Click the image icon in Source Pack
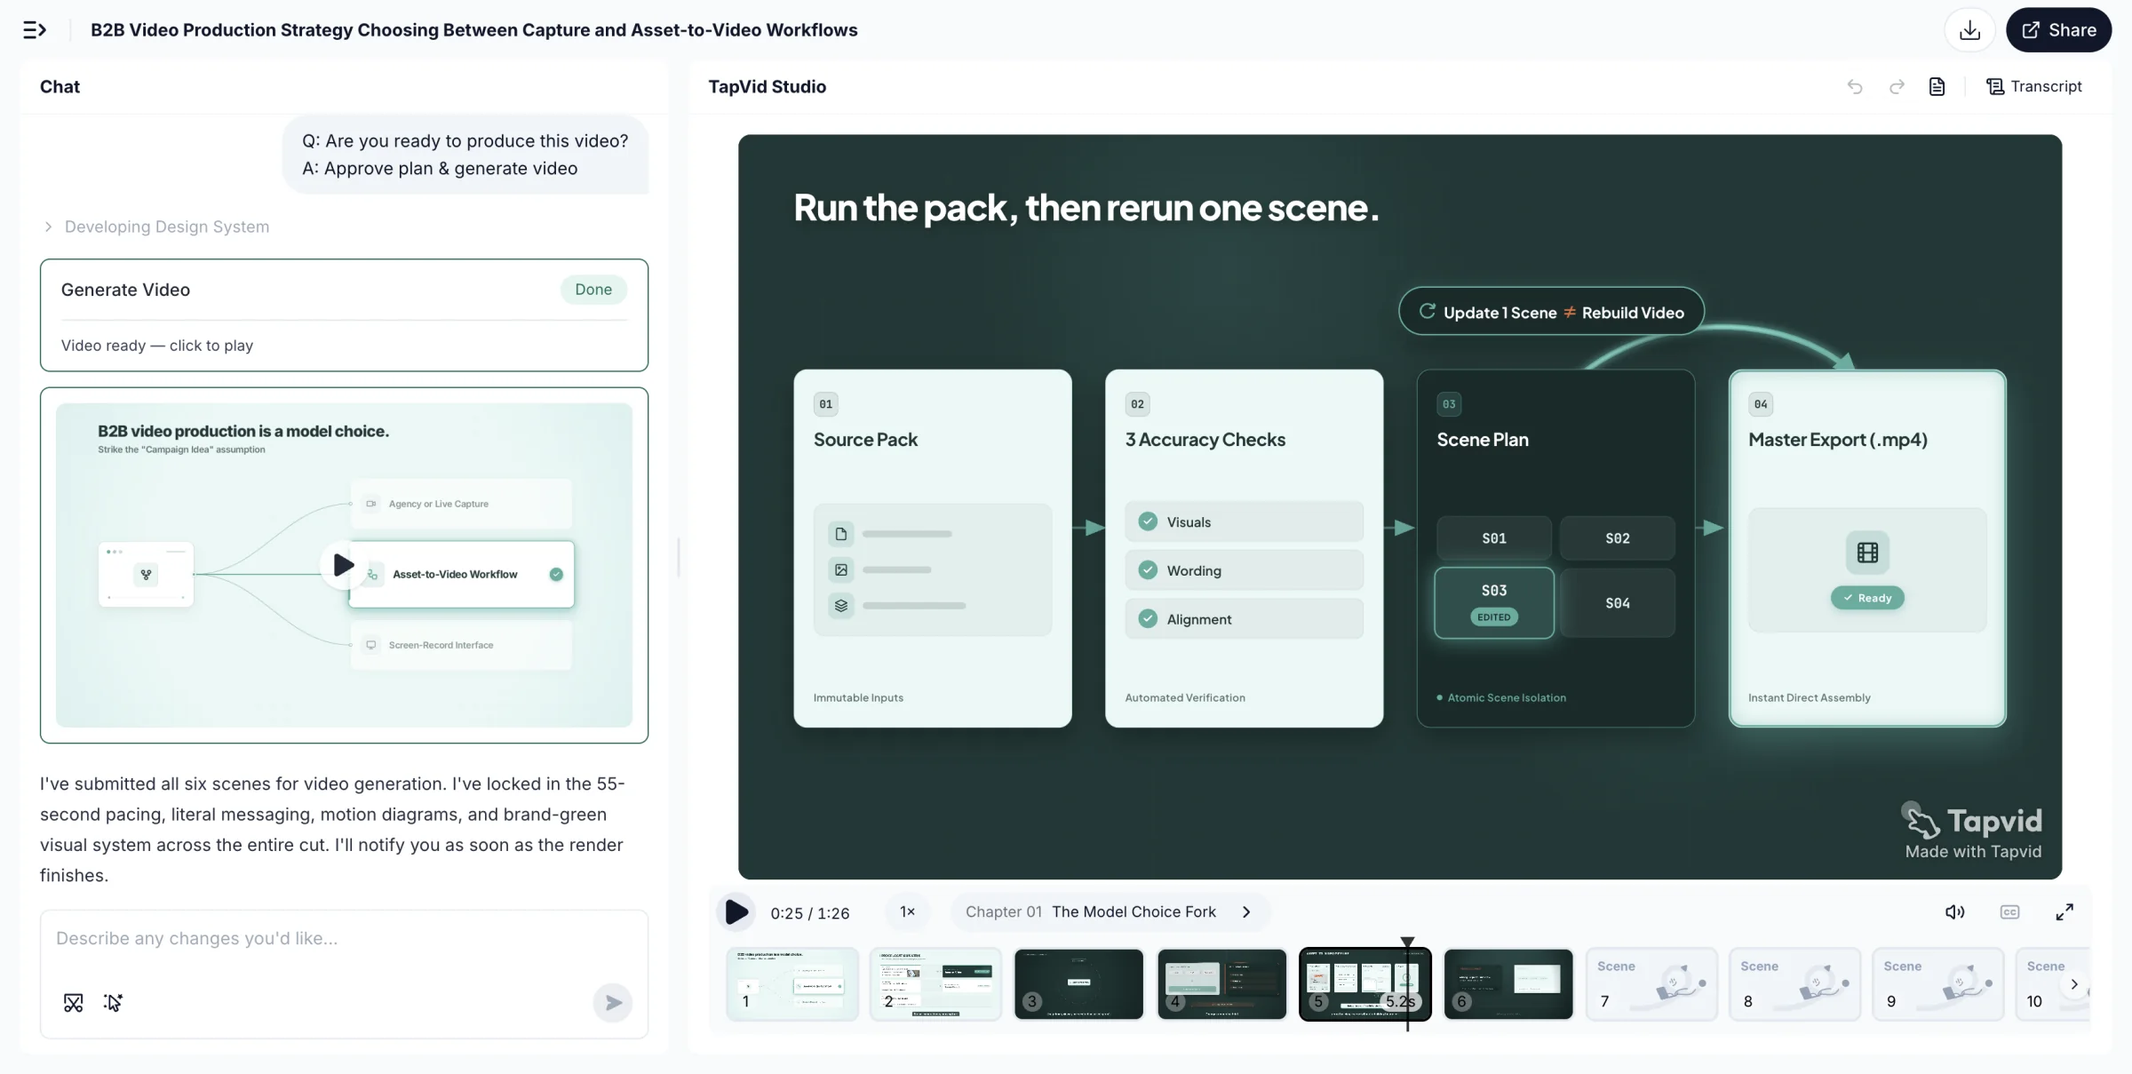 click(x=840, y=569)
